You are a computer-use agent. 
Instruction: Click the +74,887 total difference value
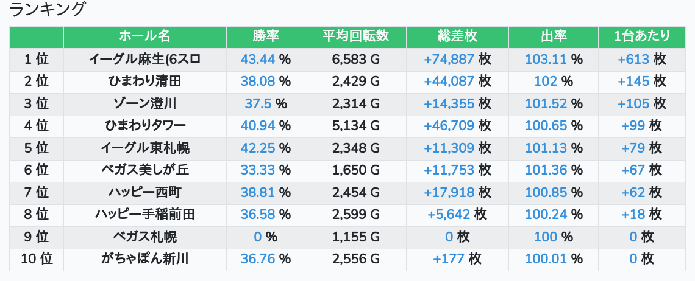(449, 59)
